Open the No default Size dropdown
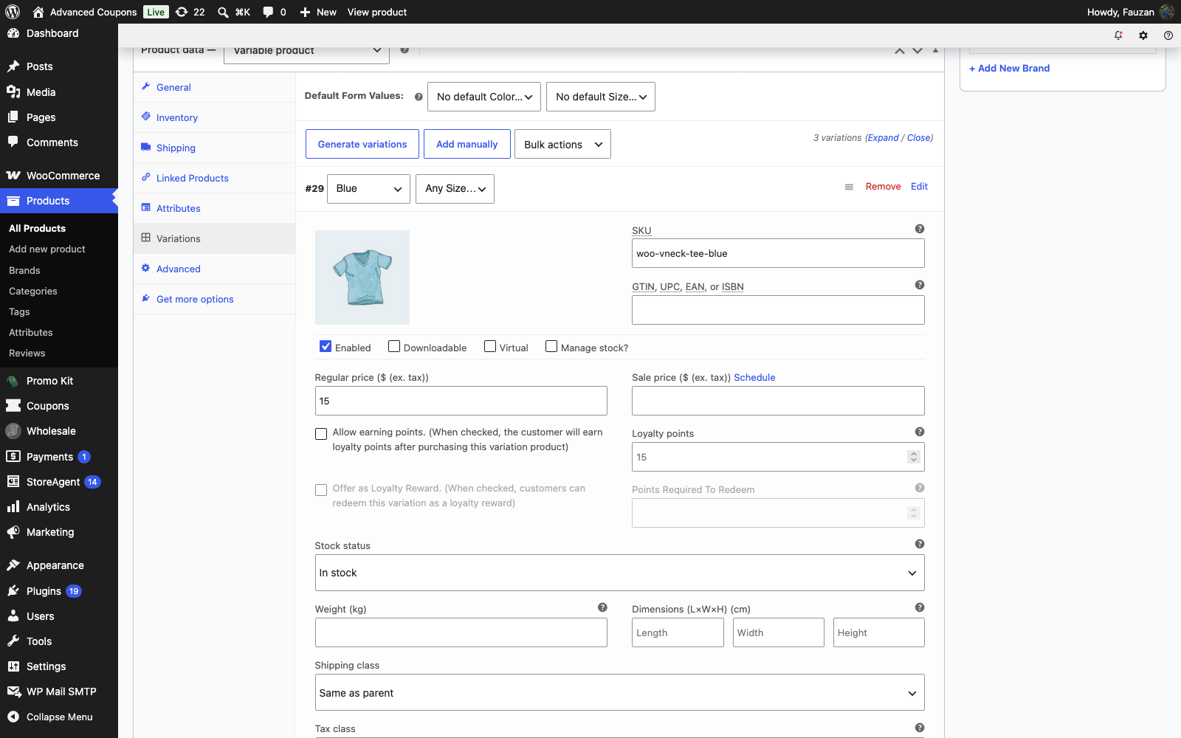 pos(601,97)
